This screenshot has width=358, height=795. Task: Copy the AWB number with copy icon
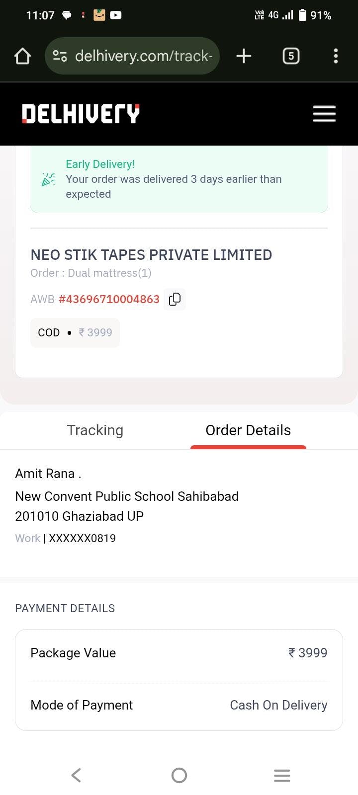[x=175, y=299]
